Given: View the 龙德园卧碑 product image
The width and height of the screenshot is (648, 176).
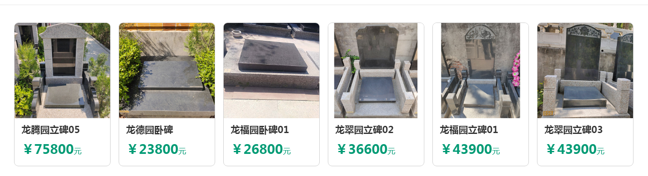Looking at the screenshot, I should coord(167,71).
